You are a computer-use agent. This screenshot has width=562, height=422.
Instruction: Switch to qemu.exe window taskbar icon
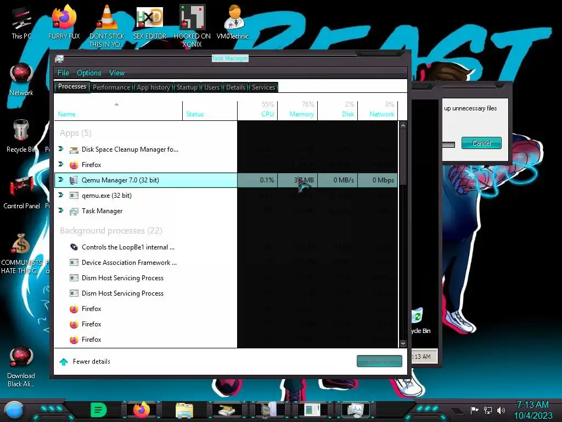point(312,410)
